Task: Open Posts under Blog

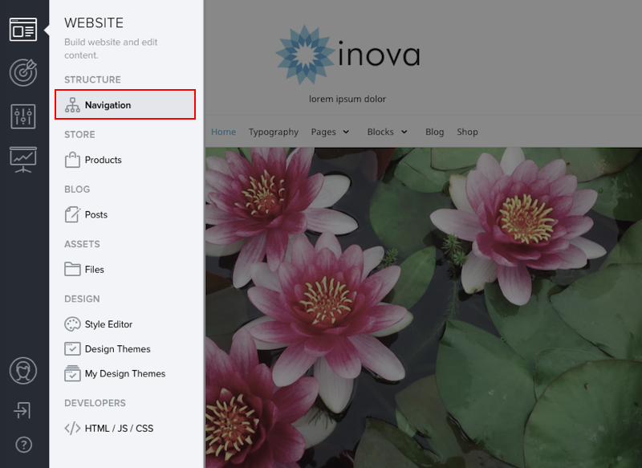Action: coord(96,214)
